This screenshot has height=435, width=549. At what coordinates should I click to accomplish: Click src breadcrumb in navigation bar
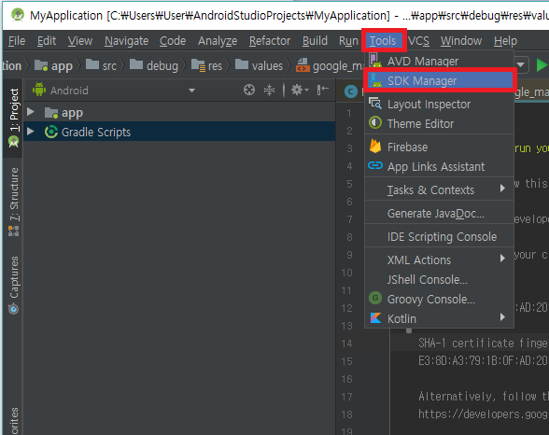click(101, 65)
